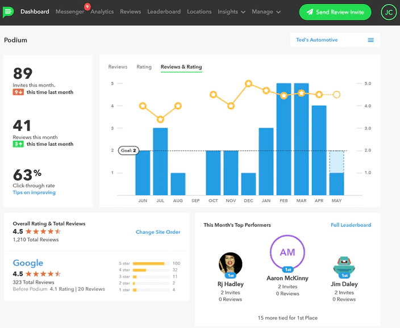Image resolution: width=400 pixels, height=328 pixels.
Task: Click the JUL reviews bar
Action: 160,162
